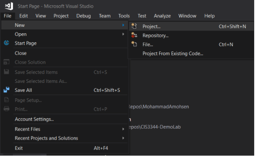This screenshot has height=156, width=255.
Task: Expand the Recent Files submenu arrow
Action: click(x=123, y=129)
